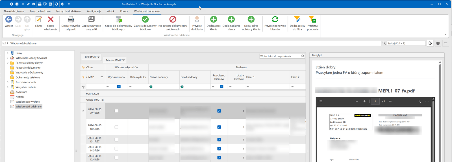Expand the Firmy tree node

(8, 53)
